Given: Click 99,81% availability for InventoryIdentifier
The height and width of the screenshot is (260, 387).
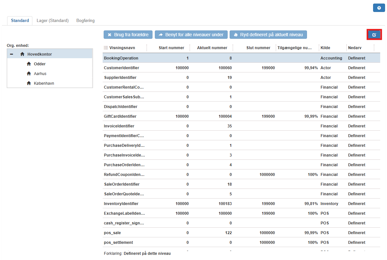Looking at the screenshot, I should pyautogui.click(x=311, y=203).
